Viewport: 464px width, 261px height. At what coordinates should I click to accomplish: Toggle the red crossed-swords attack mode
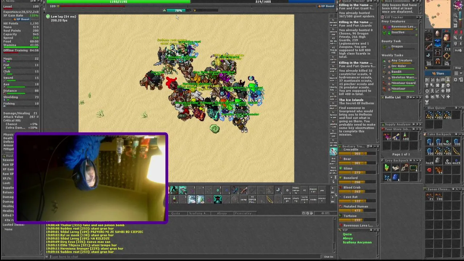456,32
